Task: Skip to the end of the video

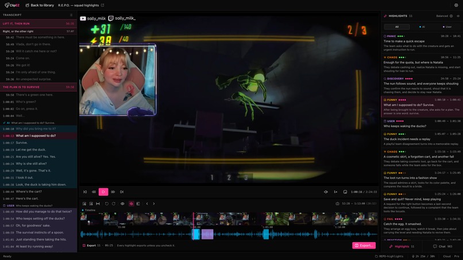Action: [x=122, y=192]
